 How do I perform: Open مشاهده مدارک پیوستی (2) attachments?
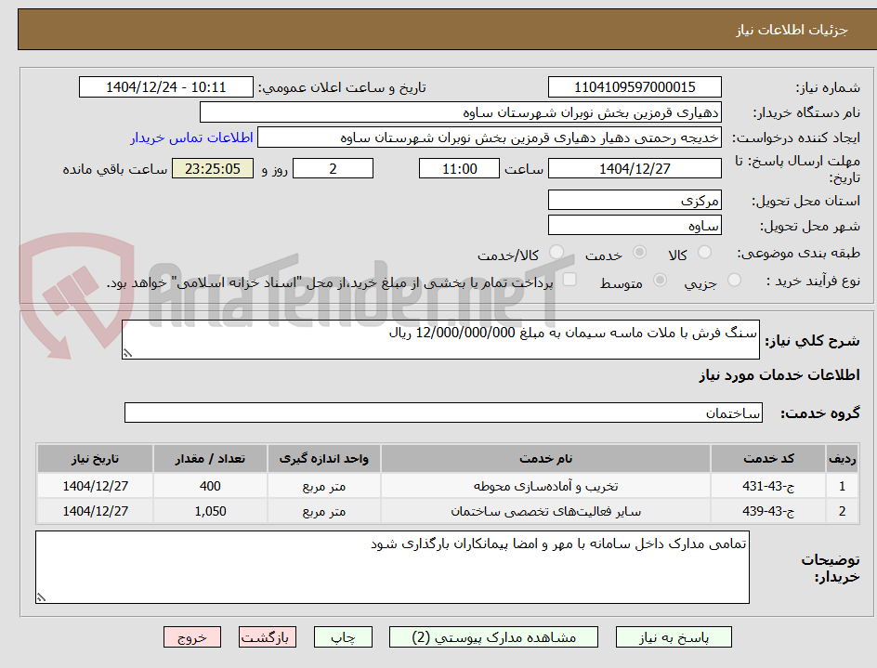tap(493, 637)
